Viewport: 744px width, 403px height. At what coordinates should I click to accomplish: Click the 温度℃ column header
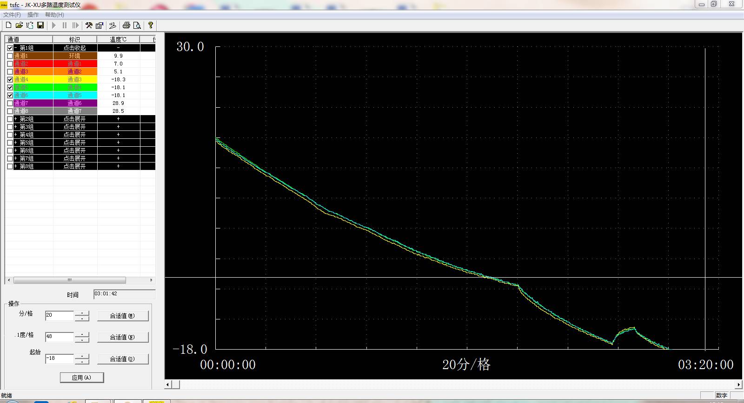(x=118, y=39)
